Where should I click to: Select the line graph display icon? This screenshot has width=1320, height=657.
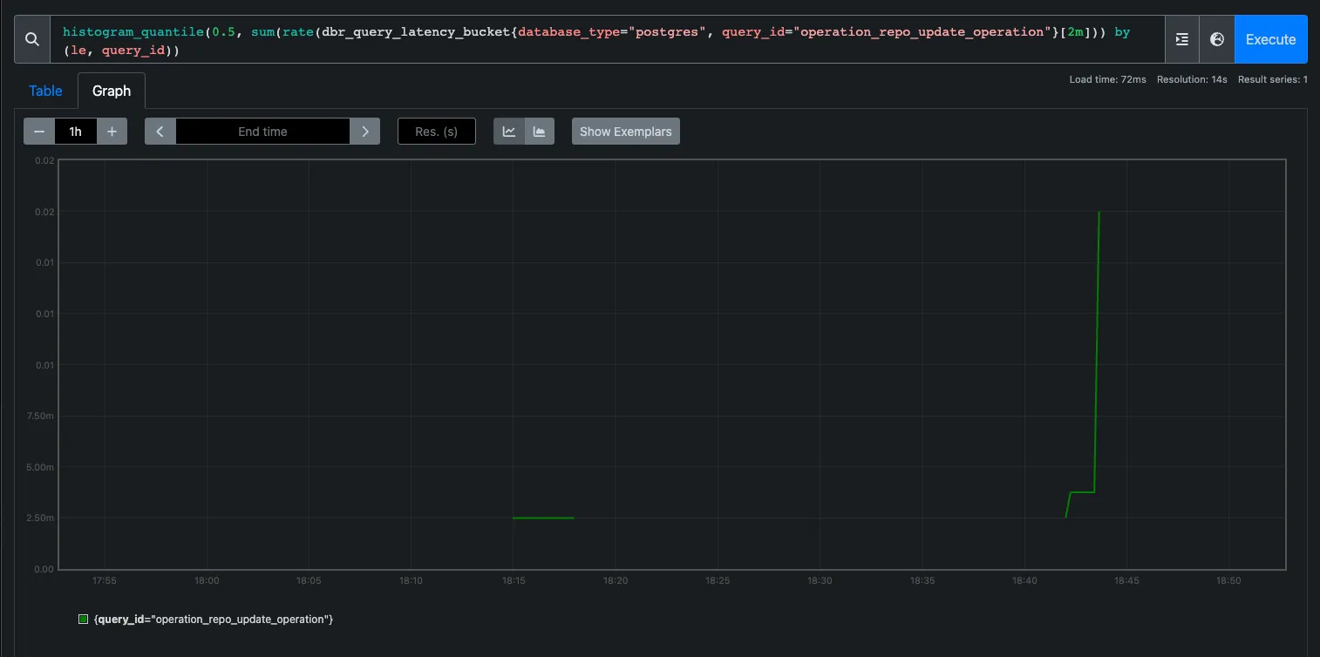point(509,131)
